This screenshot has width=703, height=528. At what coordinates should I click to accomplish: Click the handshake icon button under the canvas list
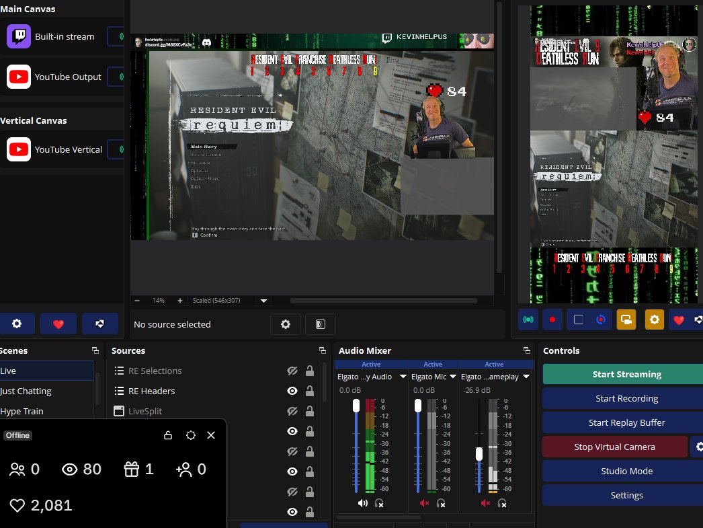point(99,324)
